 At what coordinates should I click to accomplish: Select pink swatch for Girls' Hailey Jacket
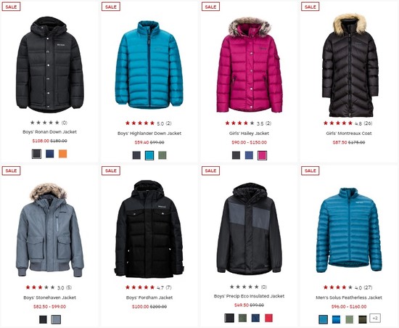click(262, 155)
